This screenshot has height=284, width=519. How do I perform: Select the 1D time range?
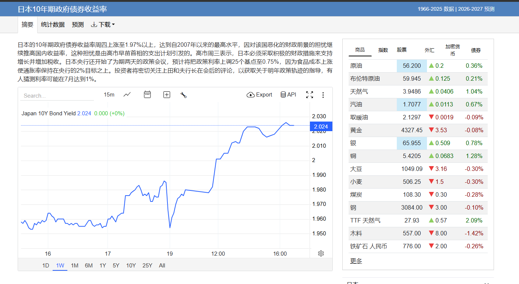[46, 265]
